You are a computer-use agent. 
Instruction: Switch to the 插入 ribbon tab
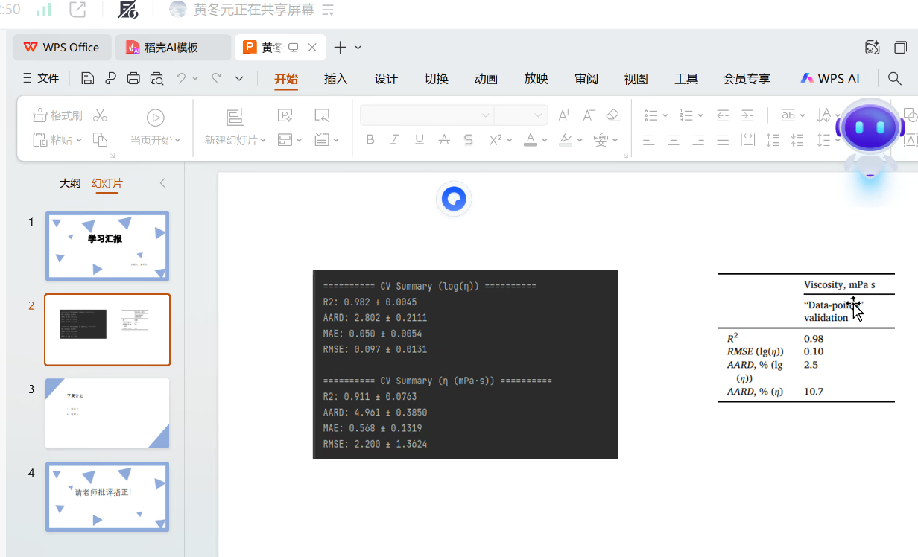[336, 79]
